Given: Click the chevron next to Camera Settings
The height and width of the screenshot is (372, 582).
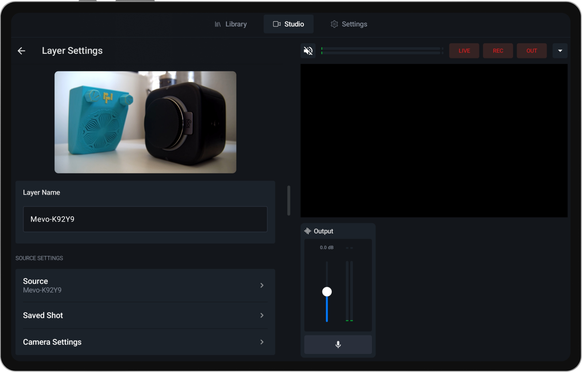Looking at the screenshot, I should 262,342.
